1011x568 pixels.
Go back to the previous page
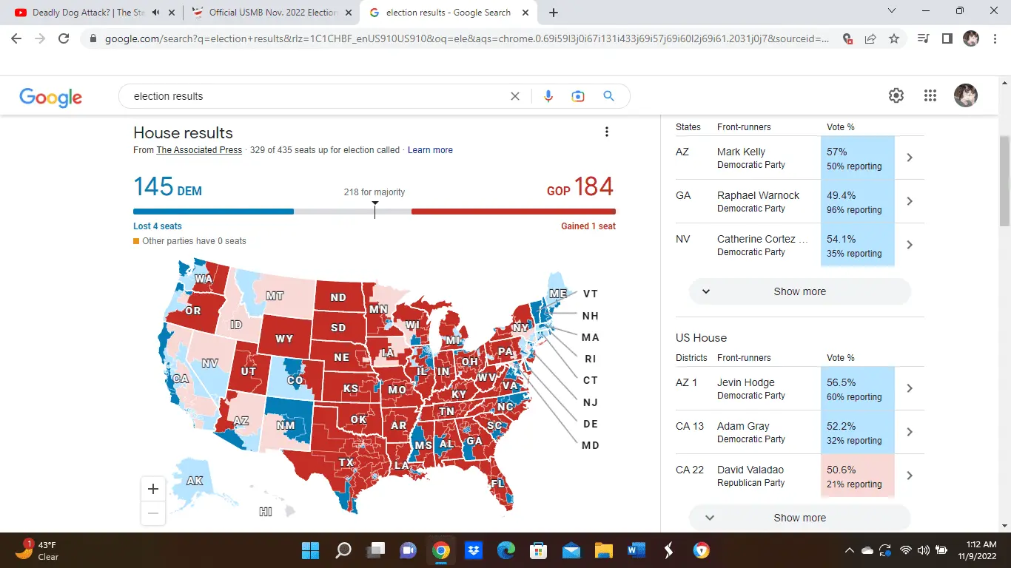coord(17,39)
